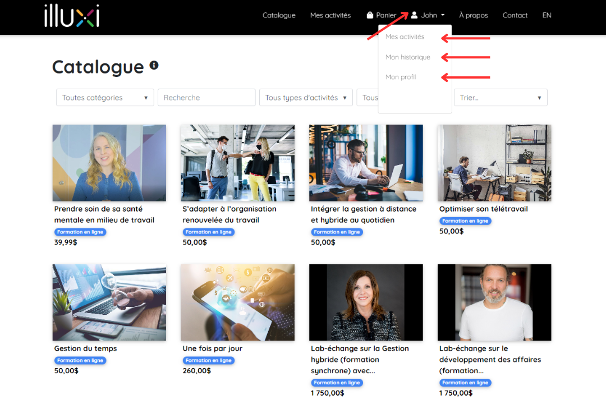
Task: Open Intégrer la gestion à distance thumbnail
Action: pos(366,163)
